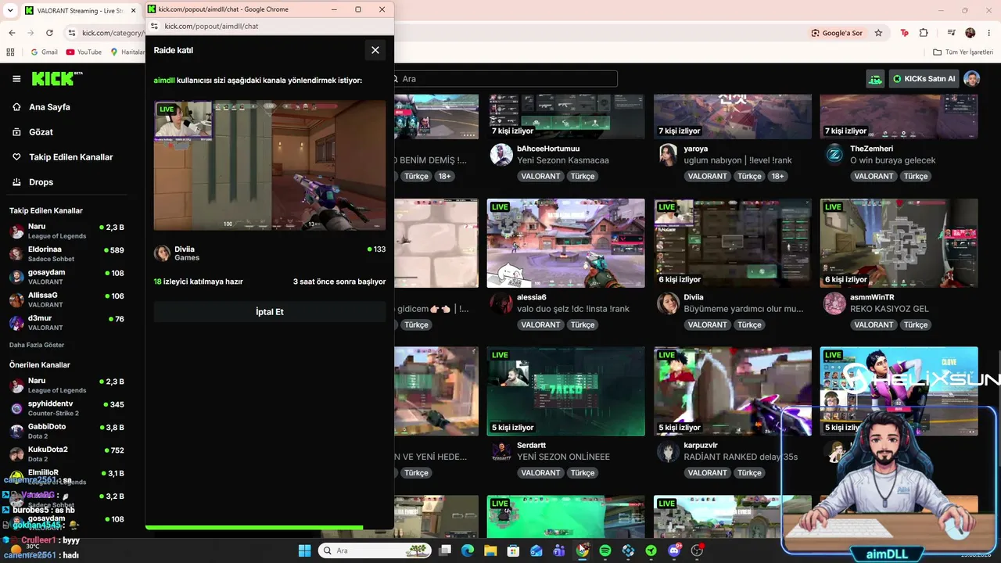The width and height of the screenshot is (1001, 563).
Task: Open karpuzvlr's channel avatar
Action: pos(668,451)
